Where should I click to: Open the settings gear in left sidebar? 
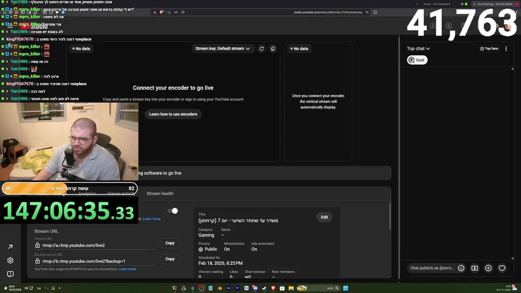click(x=10, y=260)
